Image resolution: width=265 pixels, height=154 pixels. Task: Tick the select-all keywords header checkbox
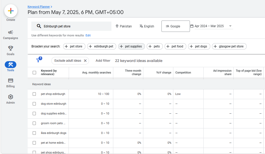click(x=34, y=73)
